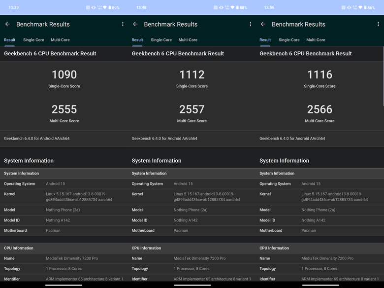Tap single-core score 1116
This screenshot has height=288, width=384.
pos(320,74)
